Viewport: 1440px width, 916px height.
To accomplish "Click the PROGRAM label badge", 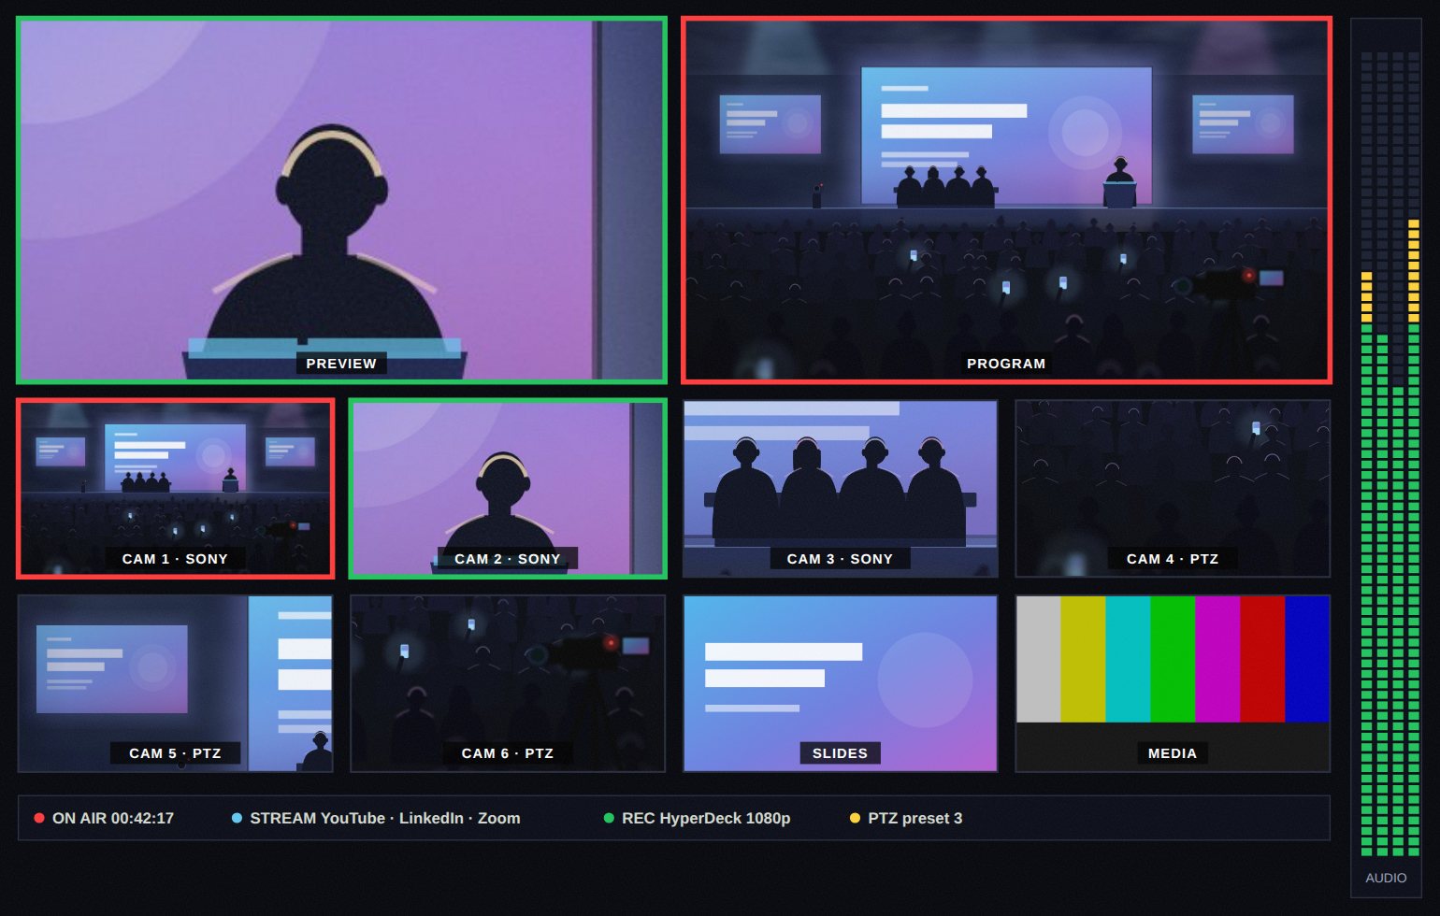I will pyautogui.click(x=1006, y=364).
